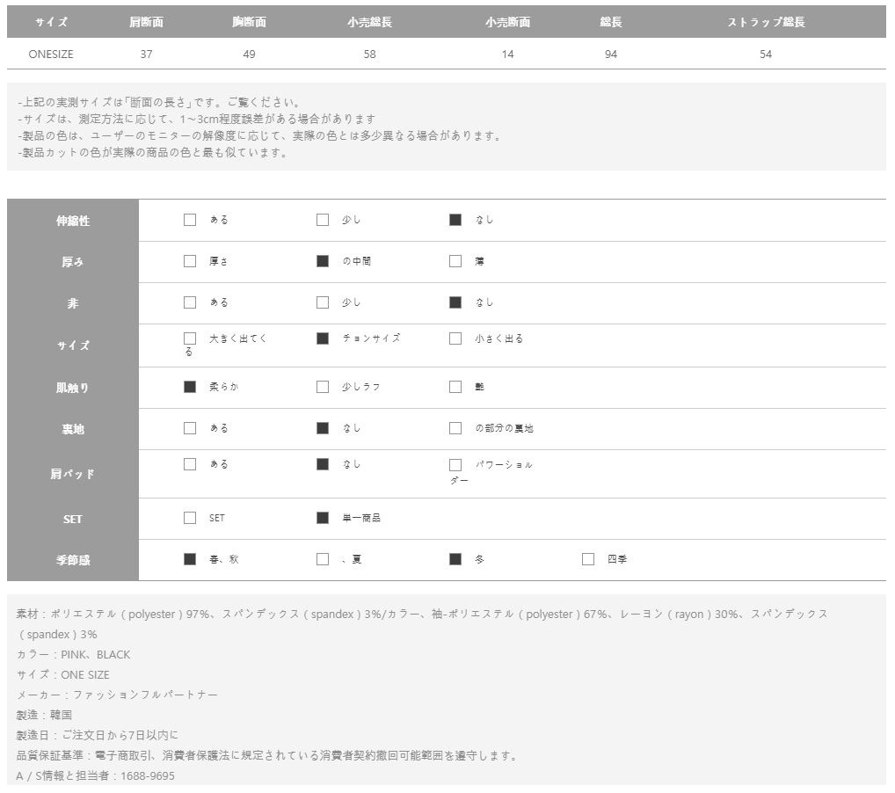Select the の部分の裏地 checkbox

(455, 428)
